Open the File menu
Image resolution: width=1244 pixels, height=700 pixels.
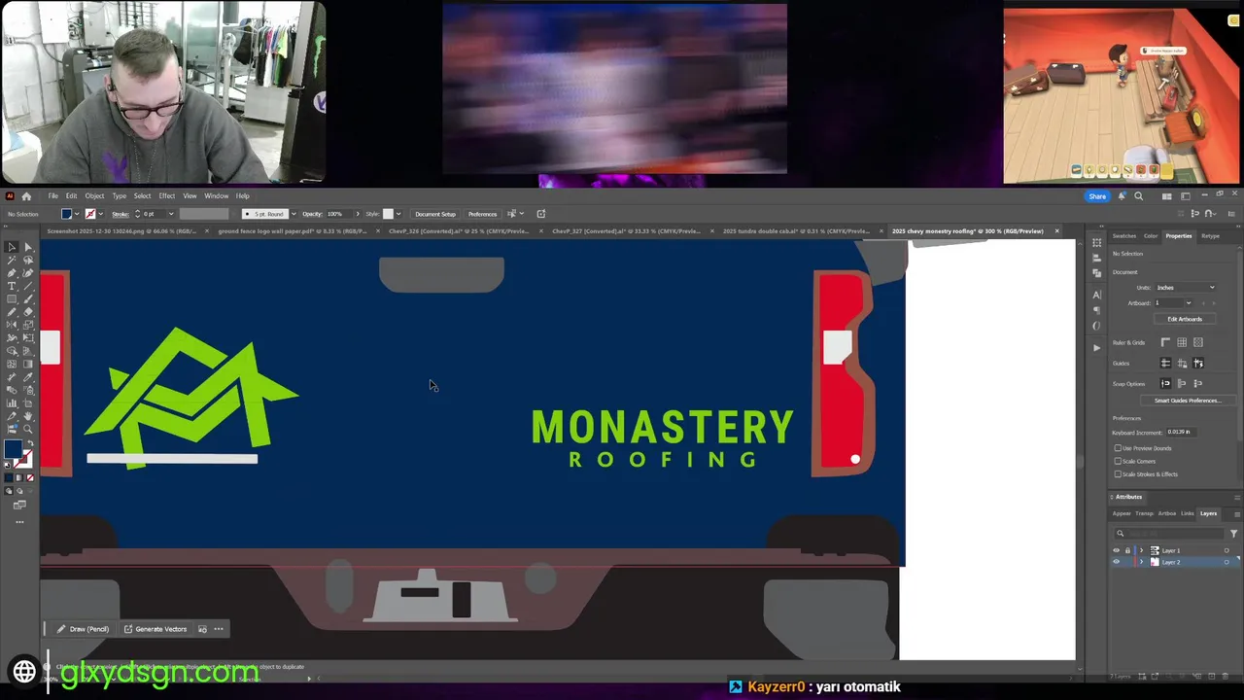pos(53,196)
